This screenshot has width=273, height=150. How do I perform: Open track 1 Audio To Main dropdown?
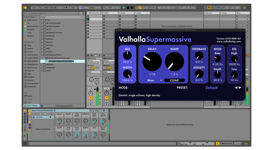pos(94,72)
